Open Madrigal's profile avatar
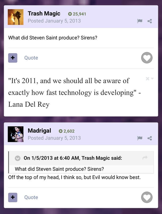This screenshot has height=214, width=162. 15,134
